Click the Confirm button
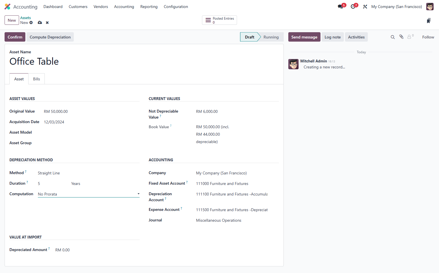439x273 pixels. 15,37
